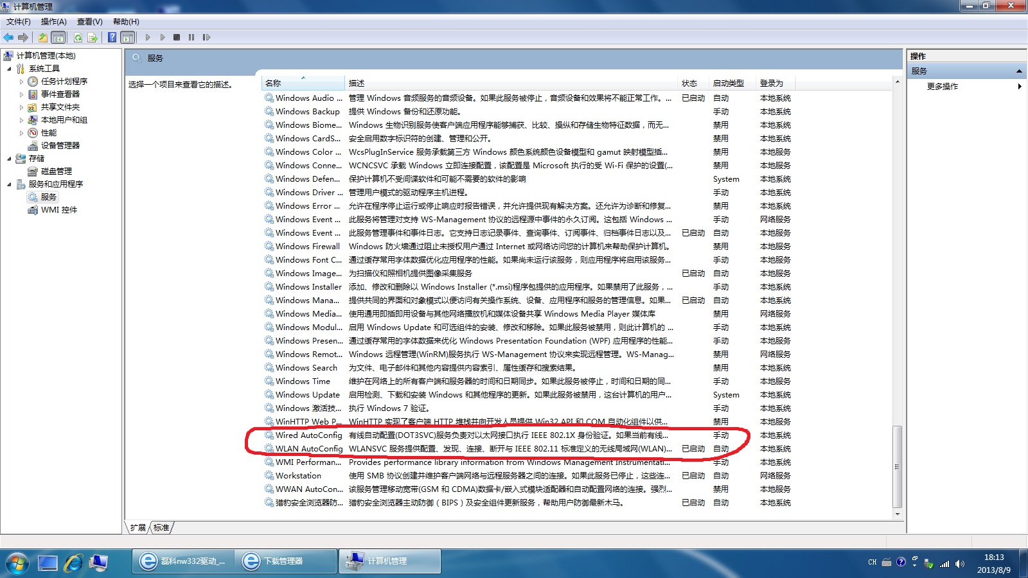Select 服务 in the tree
Screen dimensions: 1028x578
(49, 197)
